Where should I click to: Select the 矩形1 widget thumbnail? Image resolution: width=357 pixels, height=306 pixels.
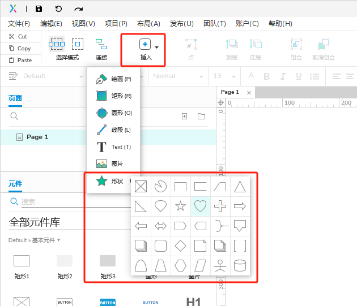point(22,261)
